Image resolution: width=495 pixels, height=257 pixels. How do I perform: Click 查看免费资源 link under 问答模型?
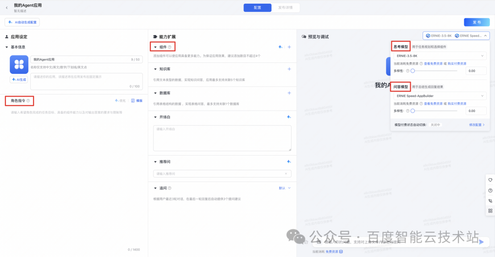tap(433, 104)
